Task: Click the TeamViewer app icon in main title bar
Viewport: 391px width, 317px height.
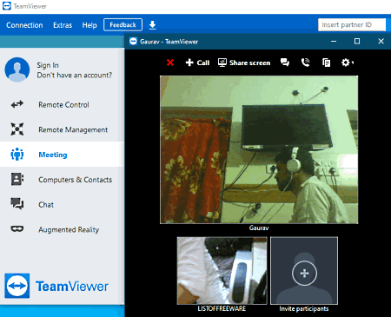Action: tap(7, 6)
